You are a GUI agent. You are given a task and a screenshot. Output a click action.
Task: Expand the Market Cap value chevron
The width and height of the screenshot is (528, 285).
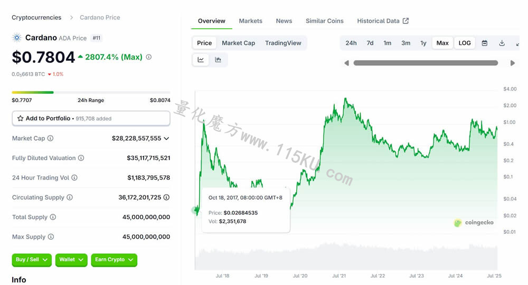[x=166, y=138]
